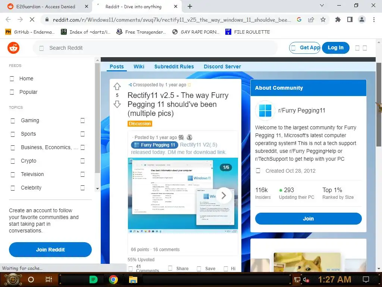Open the green chat app in taskbar
The height and width of the screenshot is (287, 382).
click(93, 280)
